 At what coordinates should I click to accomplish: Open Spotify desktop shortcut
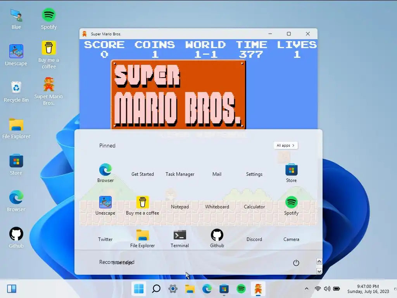click(x=48, y=19)
